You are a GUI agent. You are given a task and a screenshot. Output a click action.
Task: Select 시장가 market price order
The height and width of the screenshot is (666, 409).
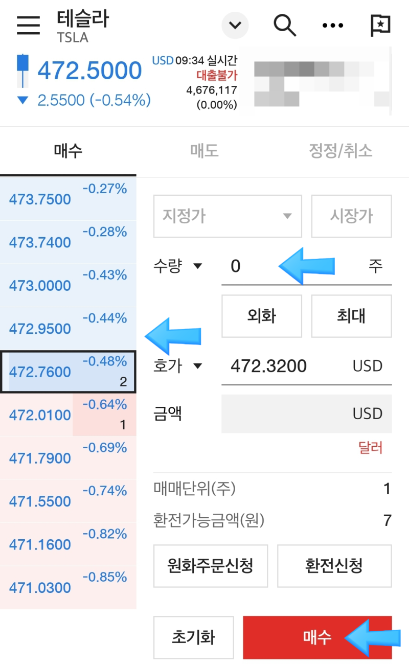351,216
